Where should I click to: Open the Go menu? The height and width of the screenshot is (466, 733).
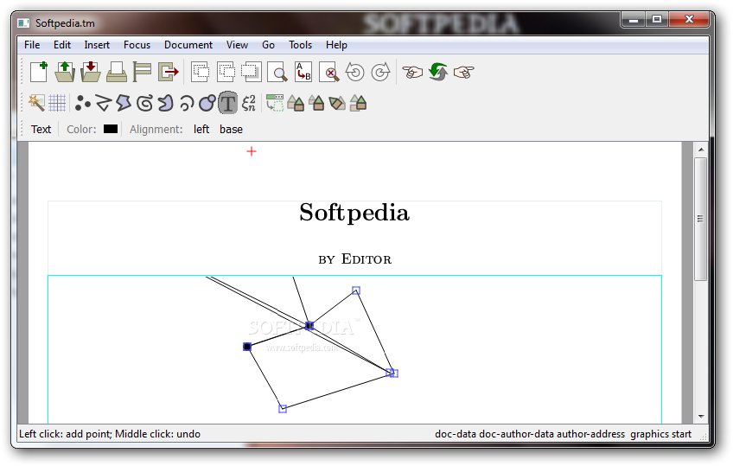pyautogui.click(x=268, y=45)
